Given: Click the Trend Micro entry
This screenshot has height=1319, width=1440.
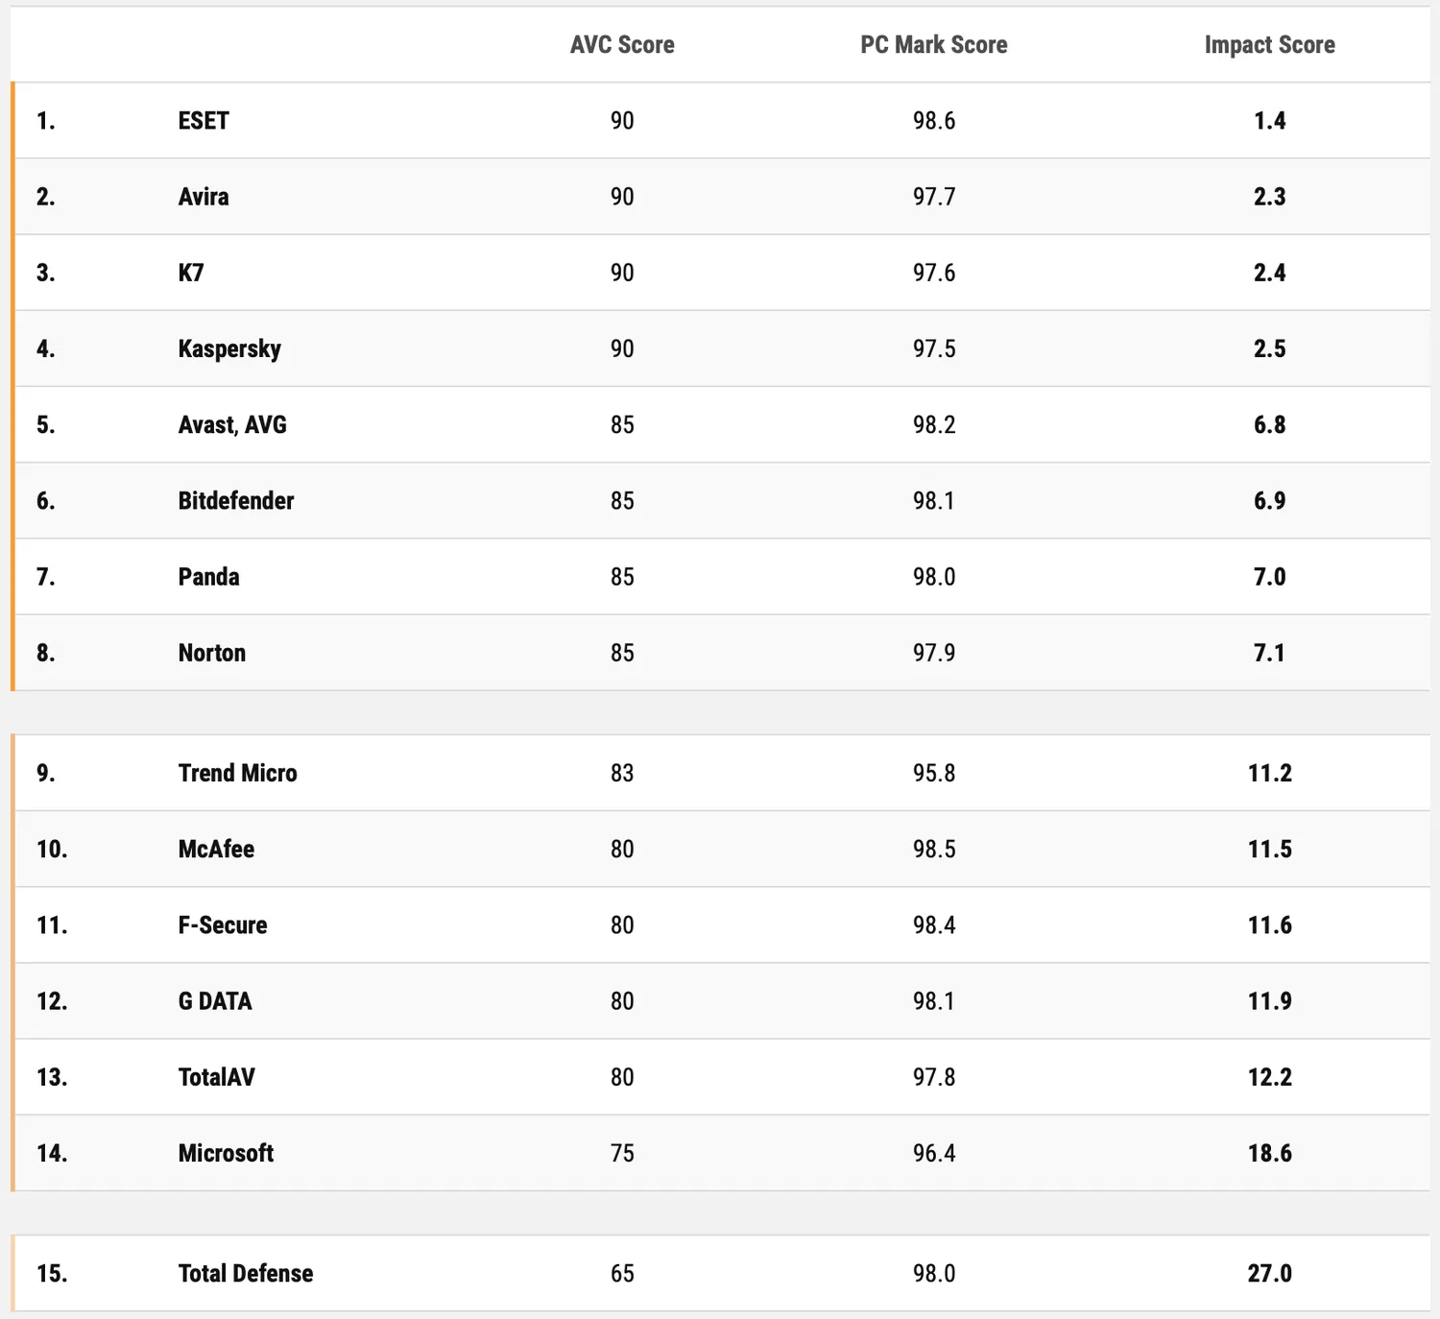Looking at the screenshot, I should (237, 773).
